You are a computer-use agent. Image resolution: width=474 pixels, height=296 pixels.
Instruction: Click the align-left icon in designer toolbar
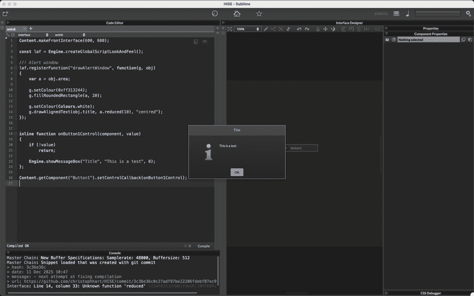click(344, 29)
